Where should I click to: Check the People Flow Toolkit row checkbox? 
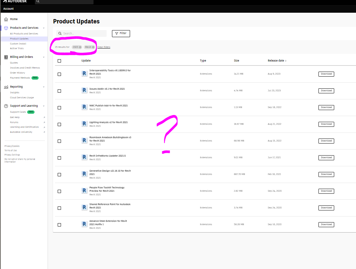coord(59,191)
